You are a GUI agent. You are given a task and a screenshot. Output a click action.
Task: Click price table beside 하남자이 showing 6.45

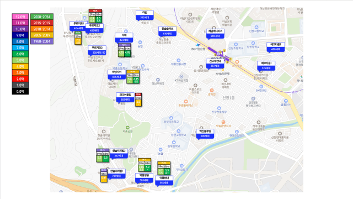(x=133, y=77)
